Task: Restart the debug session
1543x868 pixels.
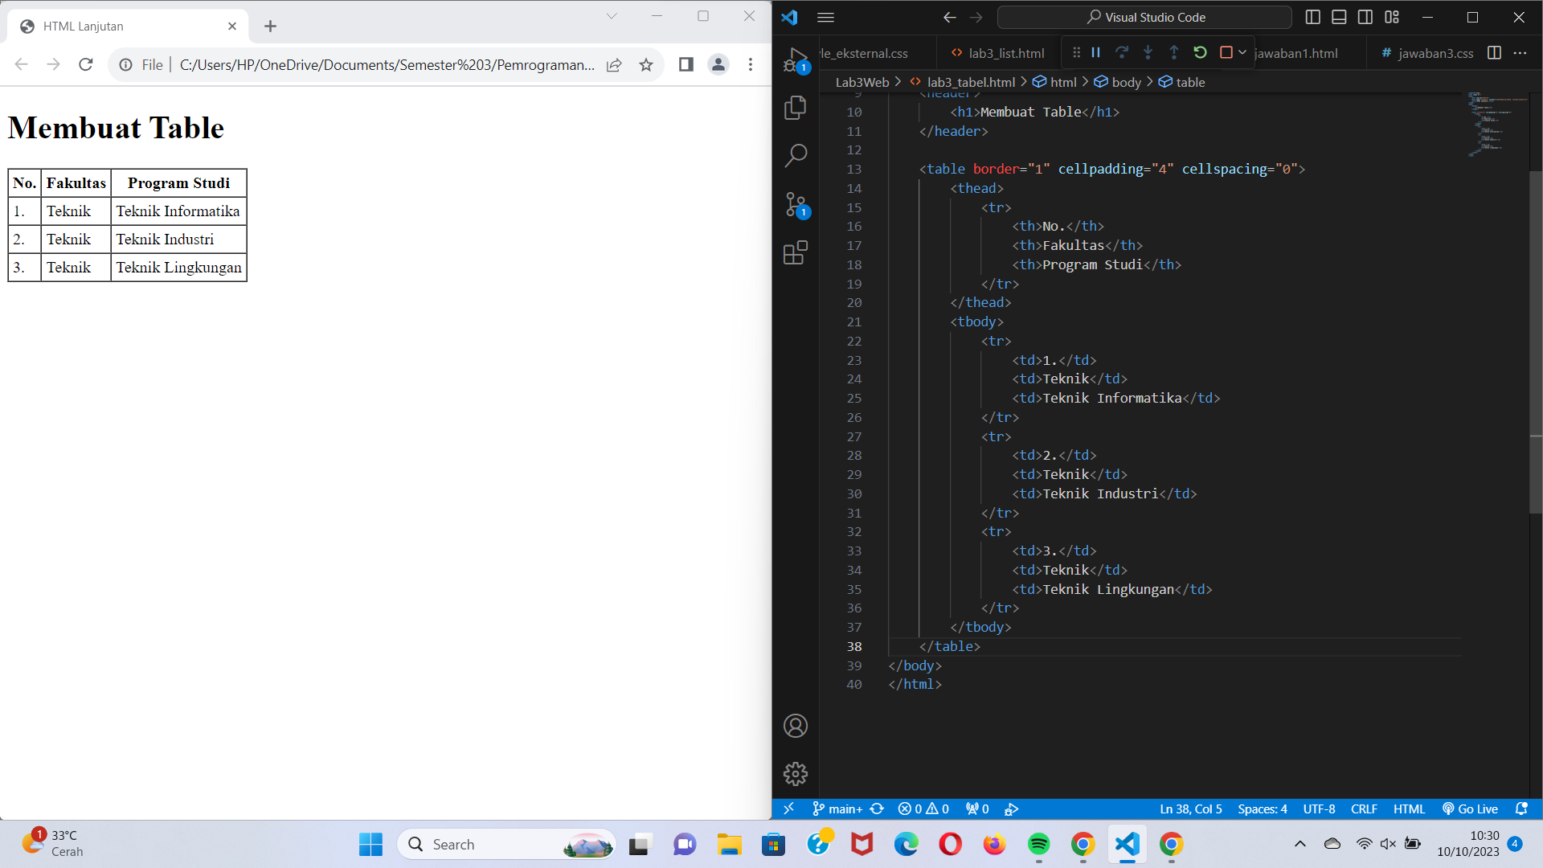Action: point(1200,51)
